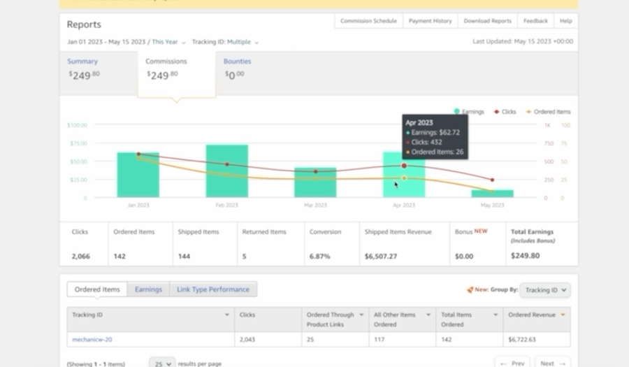Click the Feb 2023 earnings bar

click(227, 171)
